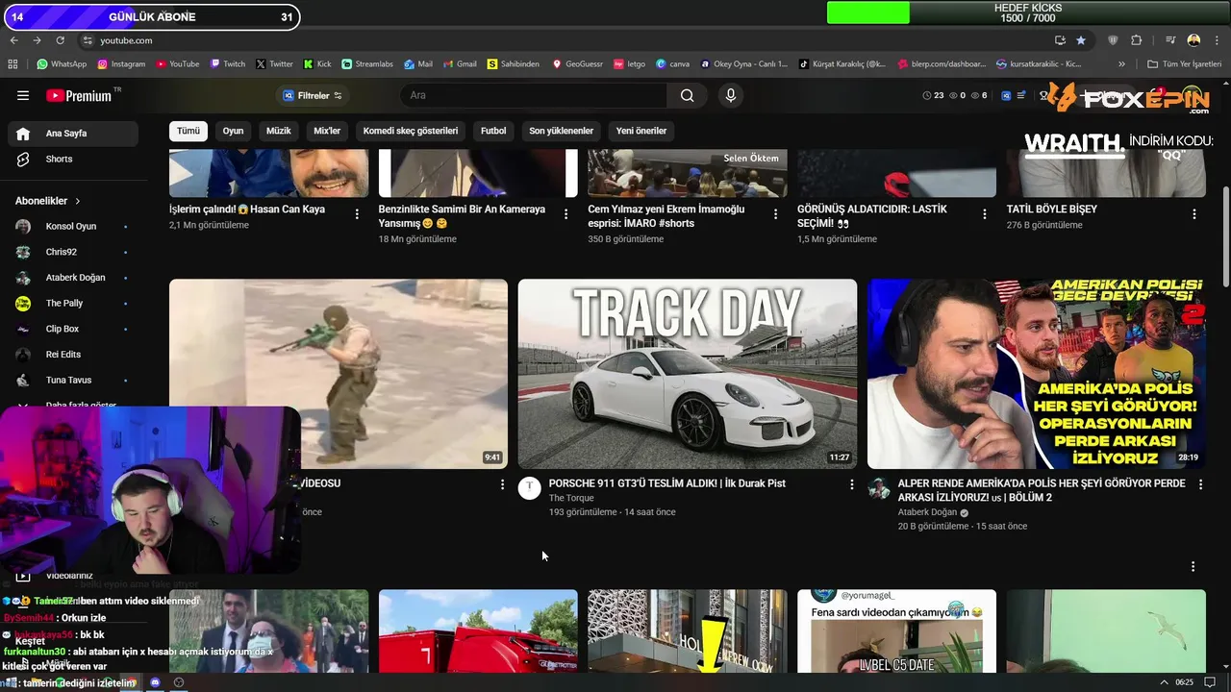Open options menu for PORSCHE 911 GT3 video
1231x692 pixels.
pos(851,484)
